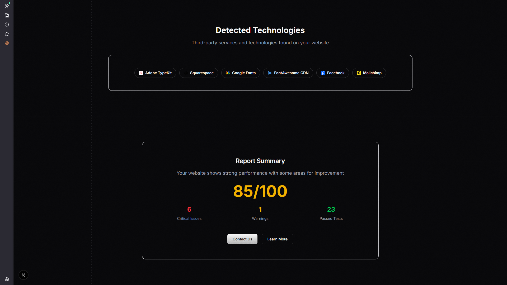Open the devices icon in sidebar
The image size is (507, 285).
tap(7, 16)
